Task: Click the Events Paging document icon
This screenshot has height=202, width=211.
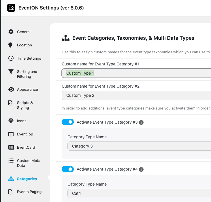Action: (11, 192)
